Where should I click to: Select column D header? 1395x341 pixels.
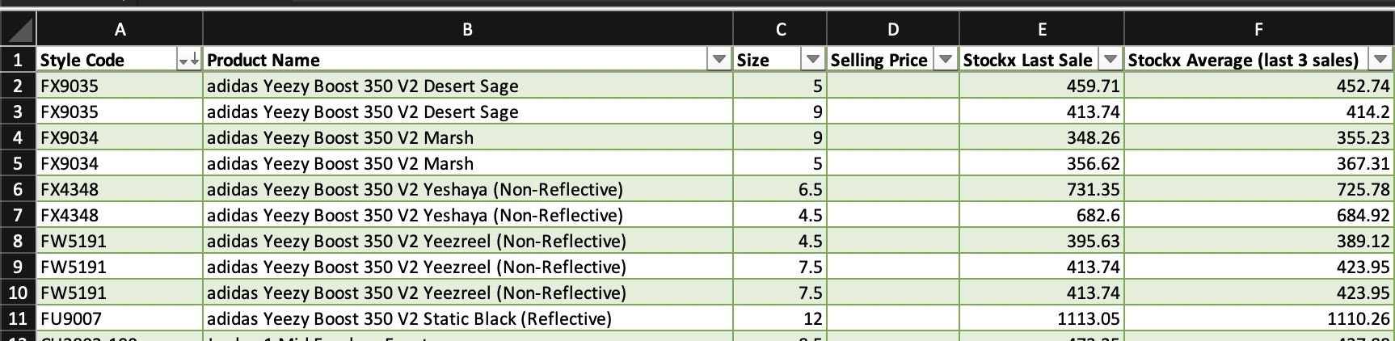[893, 30]
